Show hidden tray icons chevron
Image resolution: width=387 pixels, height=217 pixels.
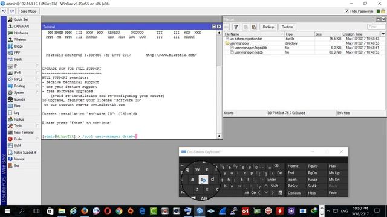[328, 211]
